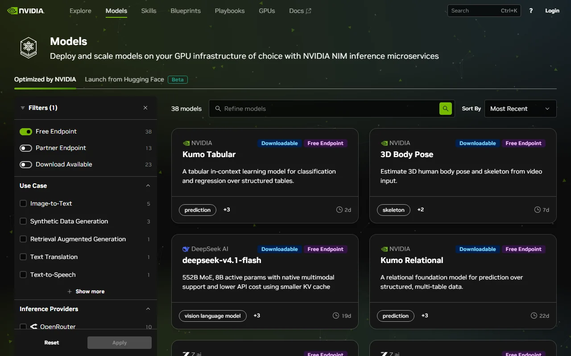The height and width of the screenshot is (356, 571).
Task: Check Synthetic Data Generation checkbox
Action: 23,221
